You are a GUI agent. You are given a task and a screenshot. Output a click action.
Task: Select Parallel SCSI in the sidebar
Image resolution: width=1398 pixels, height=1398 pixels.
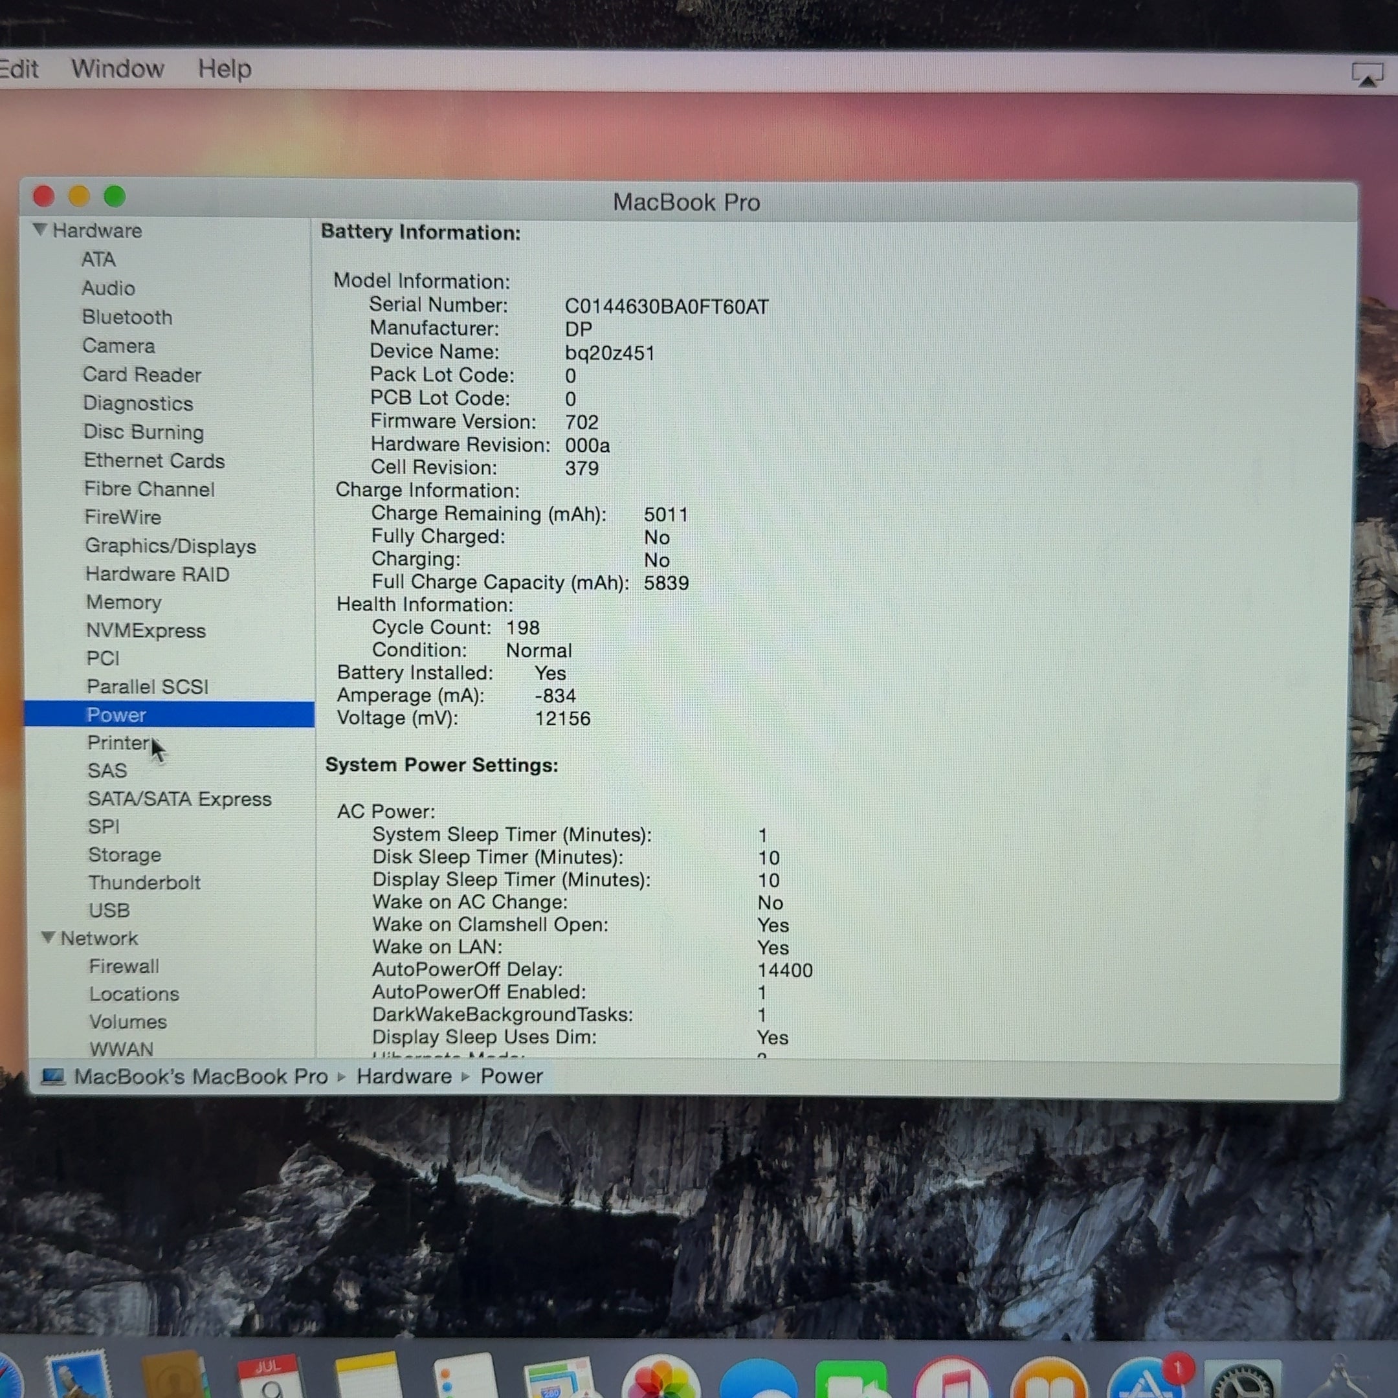(148, 687)
